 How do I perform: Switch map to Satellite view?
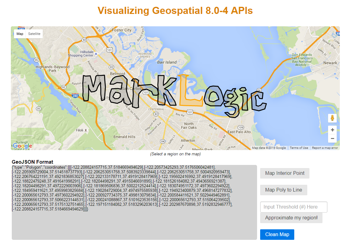click(34, 34)
